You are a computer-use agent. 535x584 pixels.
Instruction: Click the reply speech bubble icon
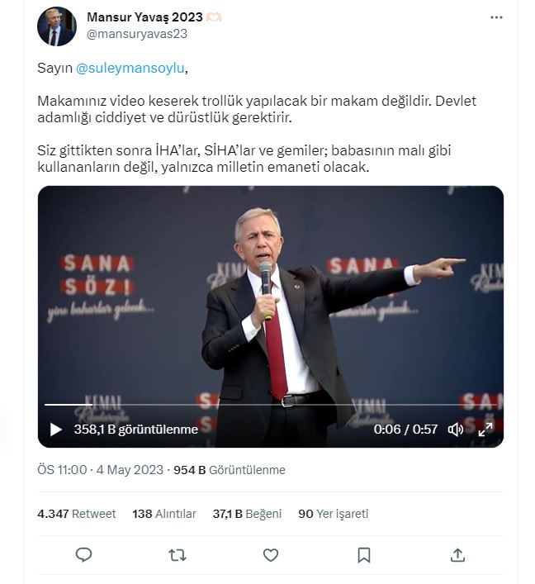pyautogui.click(x=83, y=555)
